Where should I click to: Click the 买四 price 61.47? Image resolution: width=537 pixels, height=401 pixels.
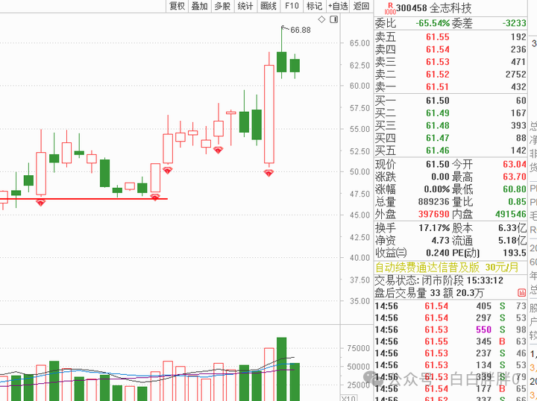437,138
